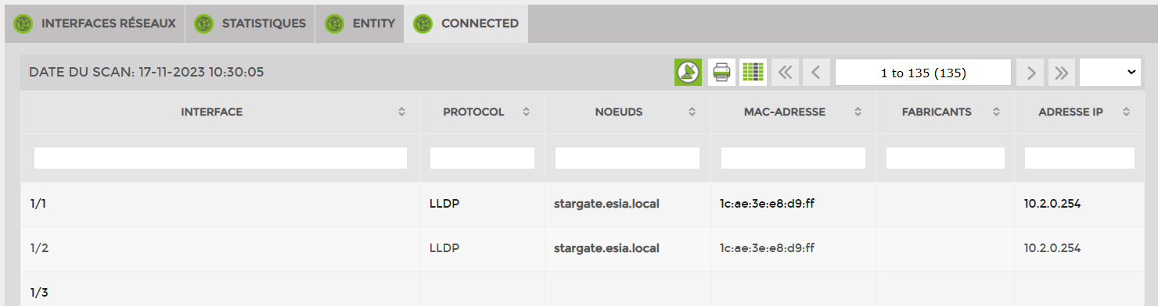Go to first page of results

coord(785,73)
